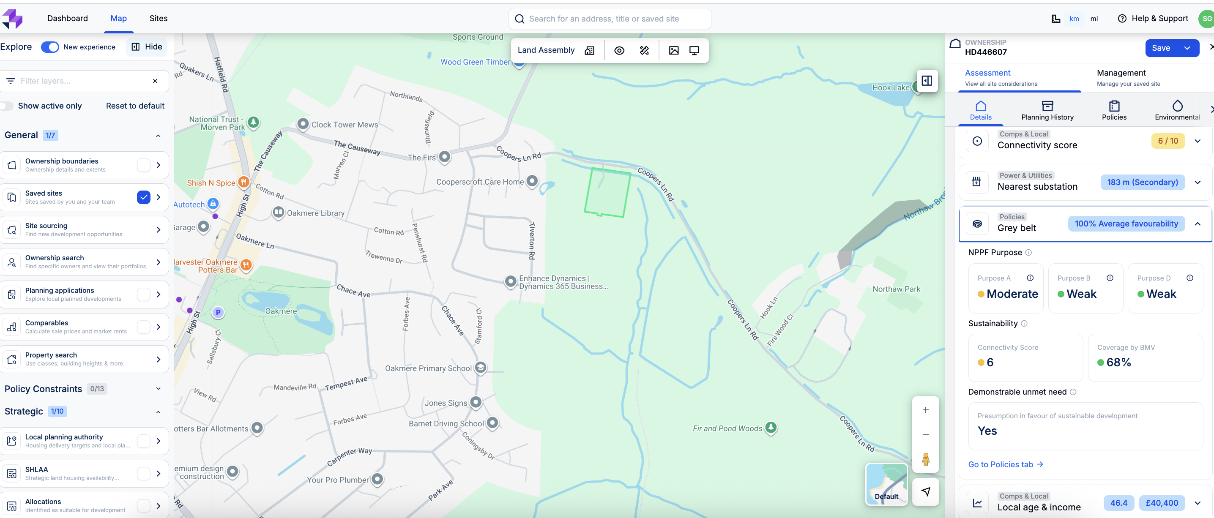Click the Street View pegman icon
This screenshot has height=518, width=1214.
click(x=925, y=459)
